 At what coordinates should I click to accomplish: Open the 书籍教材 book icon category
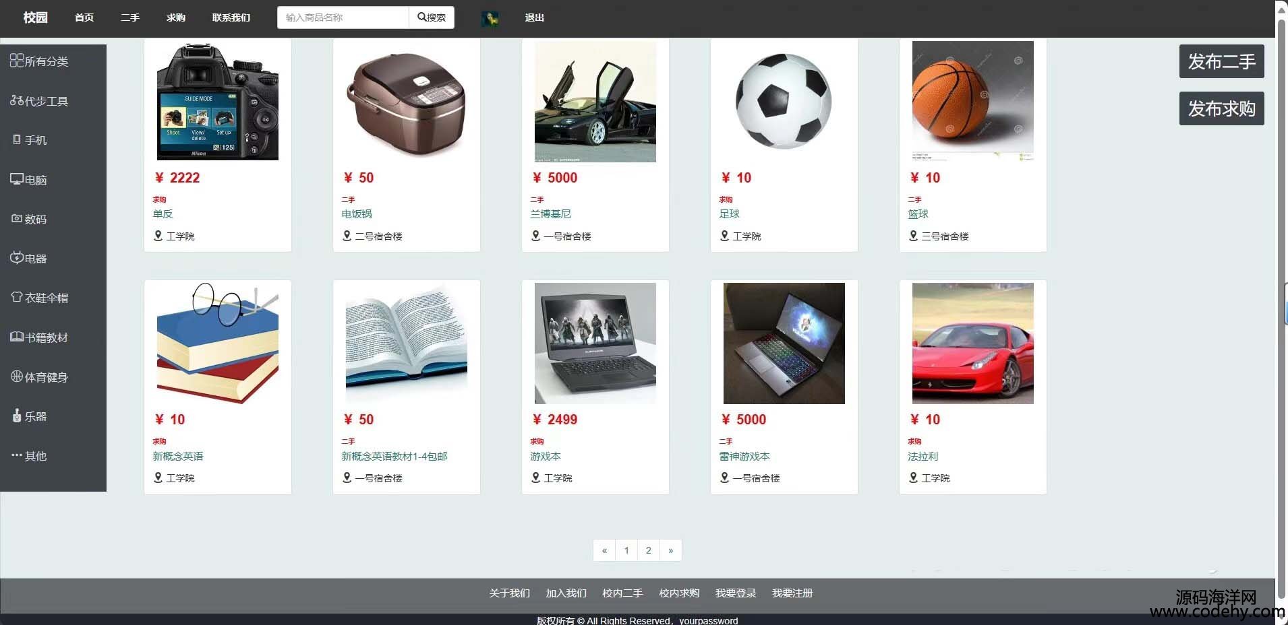(x=38, y=337)
